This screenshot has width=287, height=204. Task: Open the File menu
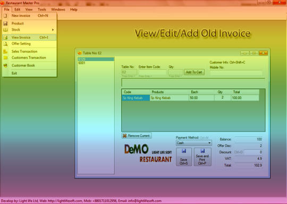tap(7, 10)
